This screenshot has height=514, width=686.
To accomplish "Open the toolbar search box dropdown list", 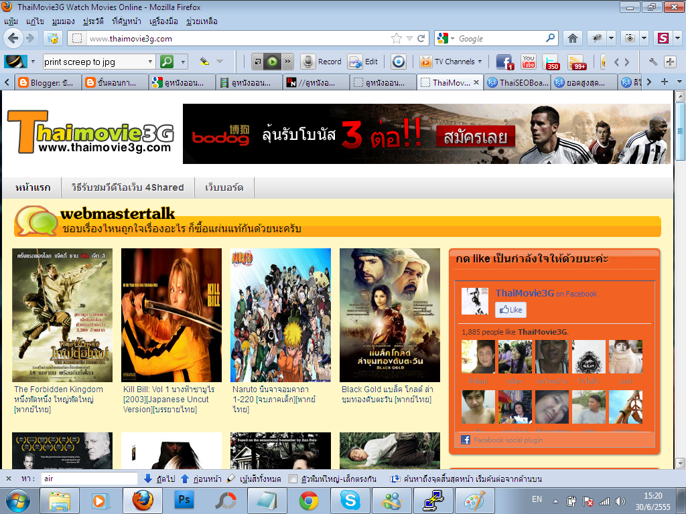I will (150, 62).
